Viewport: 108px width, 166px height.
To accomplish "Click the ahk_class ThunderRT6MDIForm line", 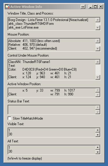I will coord(31,24).
